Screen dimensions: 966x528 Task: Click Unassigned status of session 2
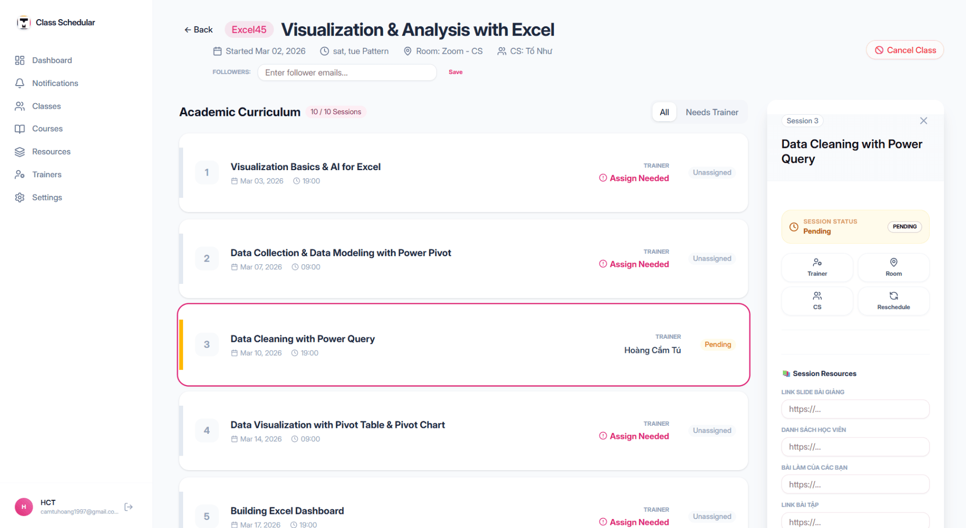(x=712, y=259)
